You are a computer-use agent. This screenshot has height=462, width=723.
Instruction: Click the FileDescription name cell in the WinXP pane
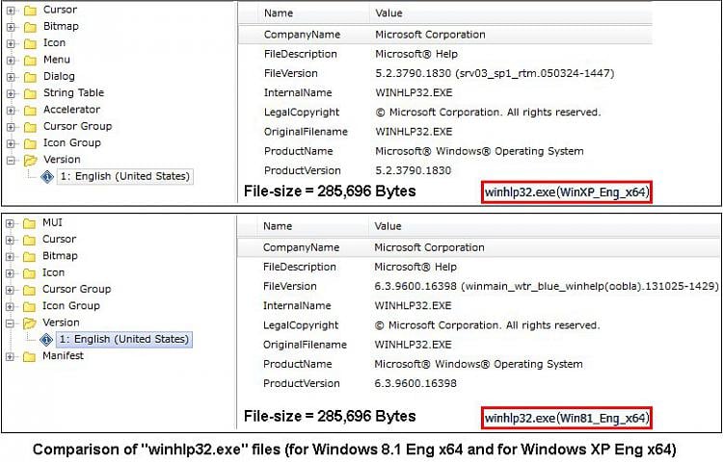click(300, 54)
